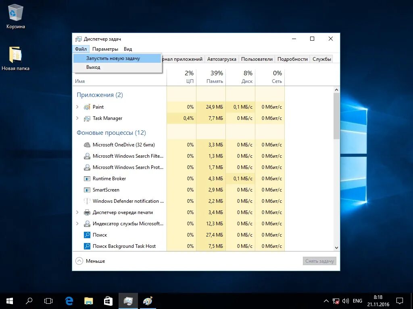Viewport: 413px width, 309px height.
Task: Sort by the ЦП column header
Action: click(182, 77)
